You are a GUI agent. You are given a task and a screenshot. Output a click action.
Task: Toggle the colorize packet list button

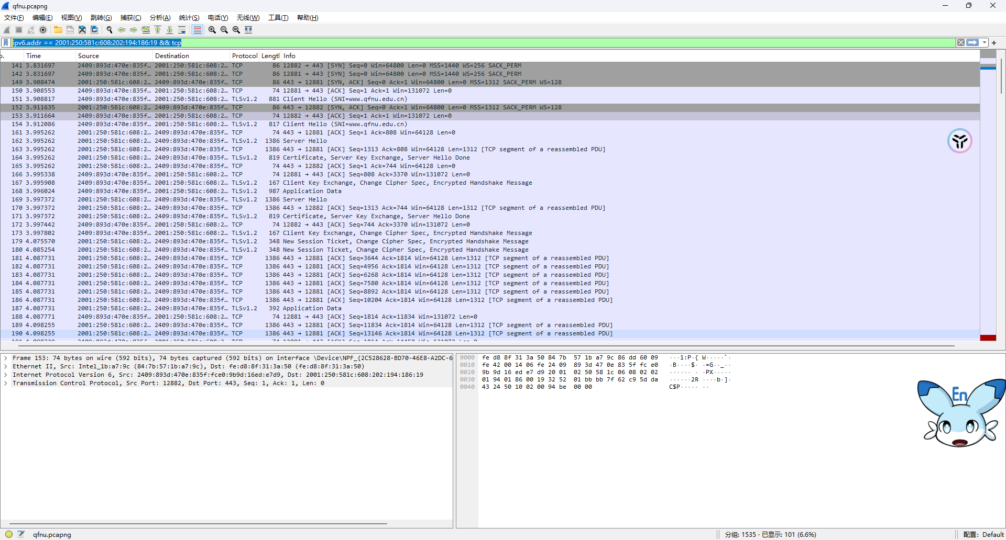(x=197, y=30)
